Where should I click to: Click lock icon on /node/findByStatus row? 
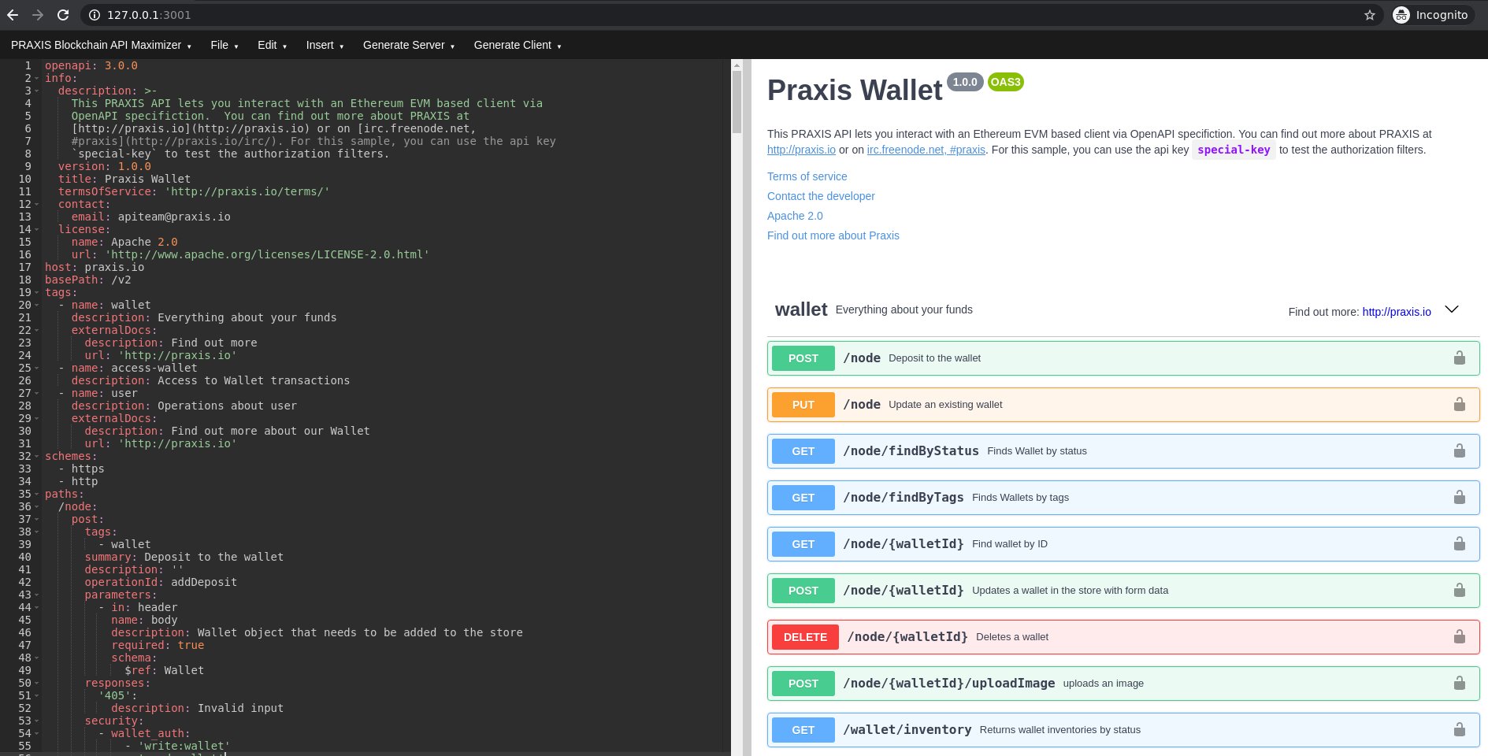tap(1460, 450)
